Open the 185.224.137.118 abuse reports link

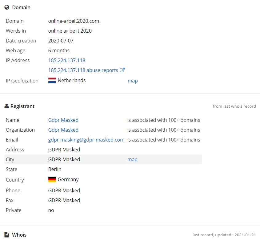pyautogui.click(x=83, y=70)
